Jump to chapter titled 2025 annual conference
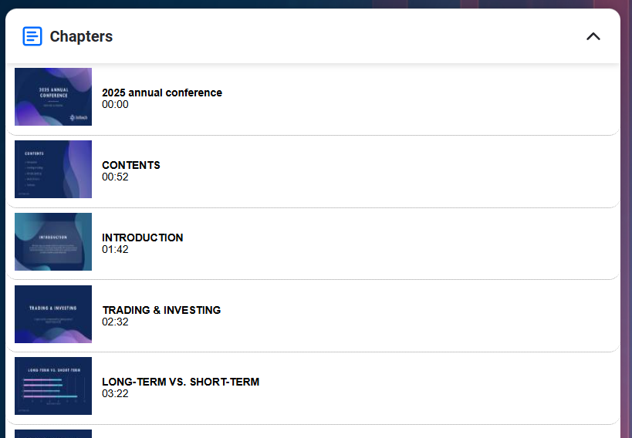Viewport: 632px width, 438px height. point(162,93)
